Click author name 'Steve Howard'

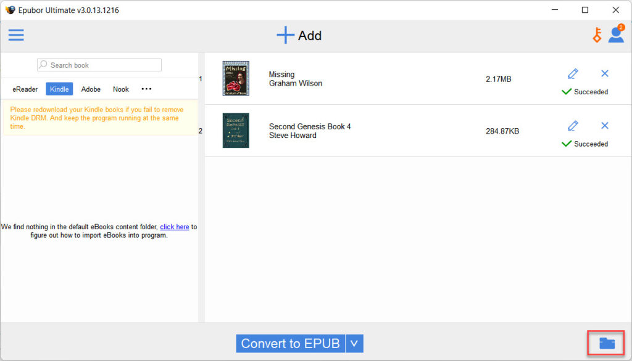click(x=293, y=136)
